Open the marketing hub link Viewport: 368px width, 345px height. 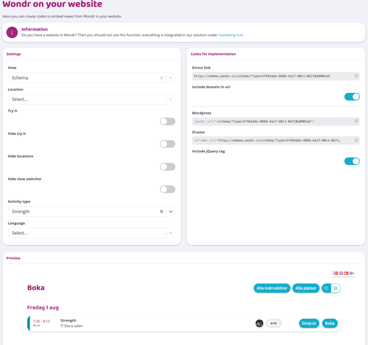[x=231, y=35]
